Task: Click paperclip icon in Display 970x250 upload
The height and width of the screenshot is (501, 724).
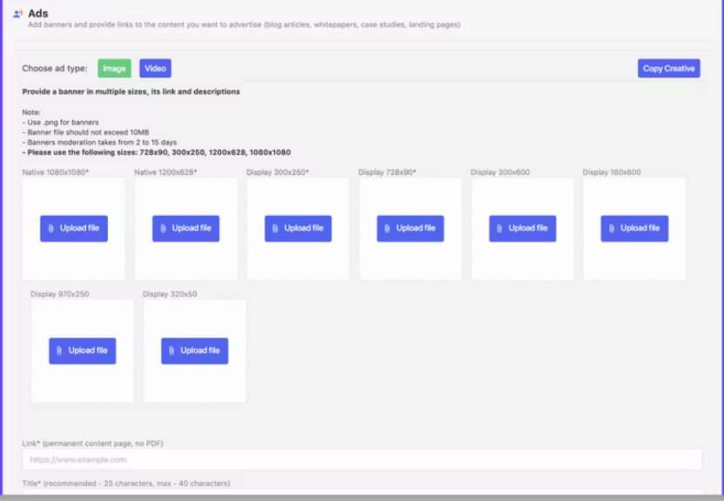Action: (59, 351)
